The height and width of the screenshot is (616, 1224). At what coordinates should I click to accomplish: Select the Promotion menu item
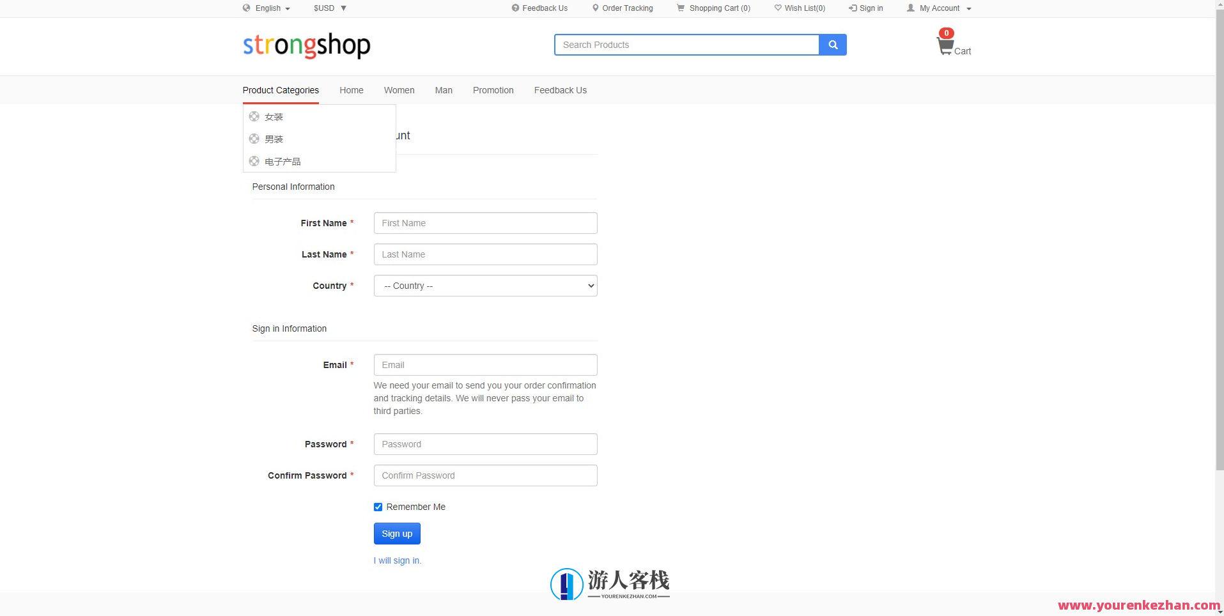point(493,90)
